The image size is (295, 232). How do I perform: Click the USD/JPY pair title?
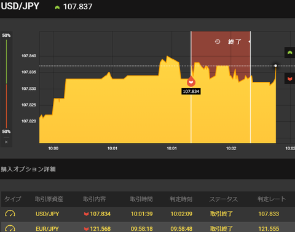(x=20, y=6)
